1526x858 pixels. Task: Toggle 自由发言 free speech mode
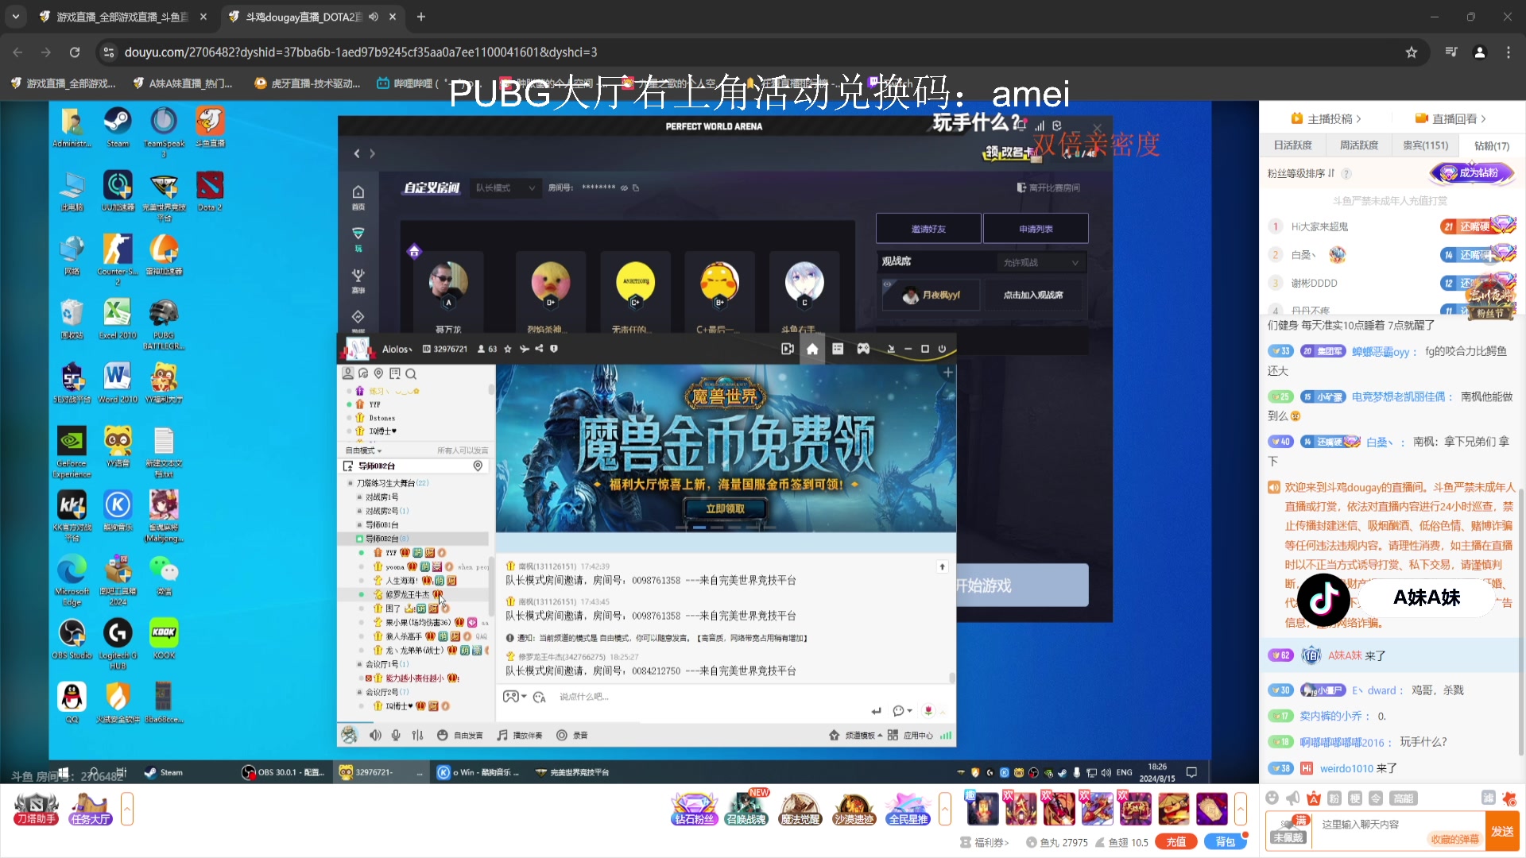(460, 736)
